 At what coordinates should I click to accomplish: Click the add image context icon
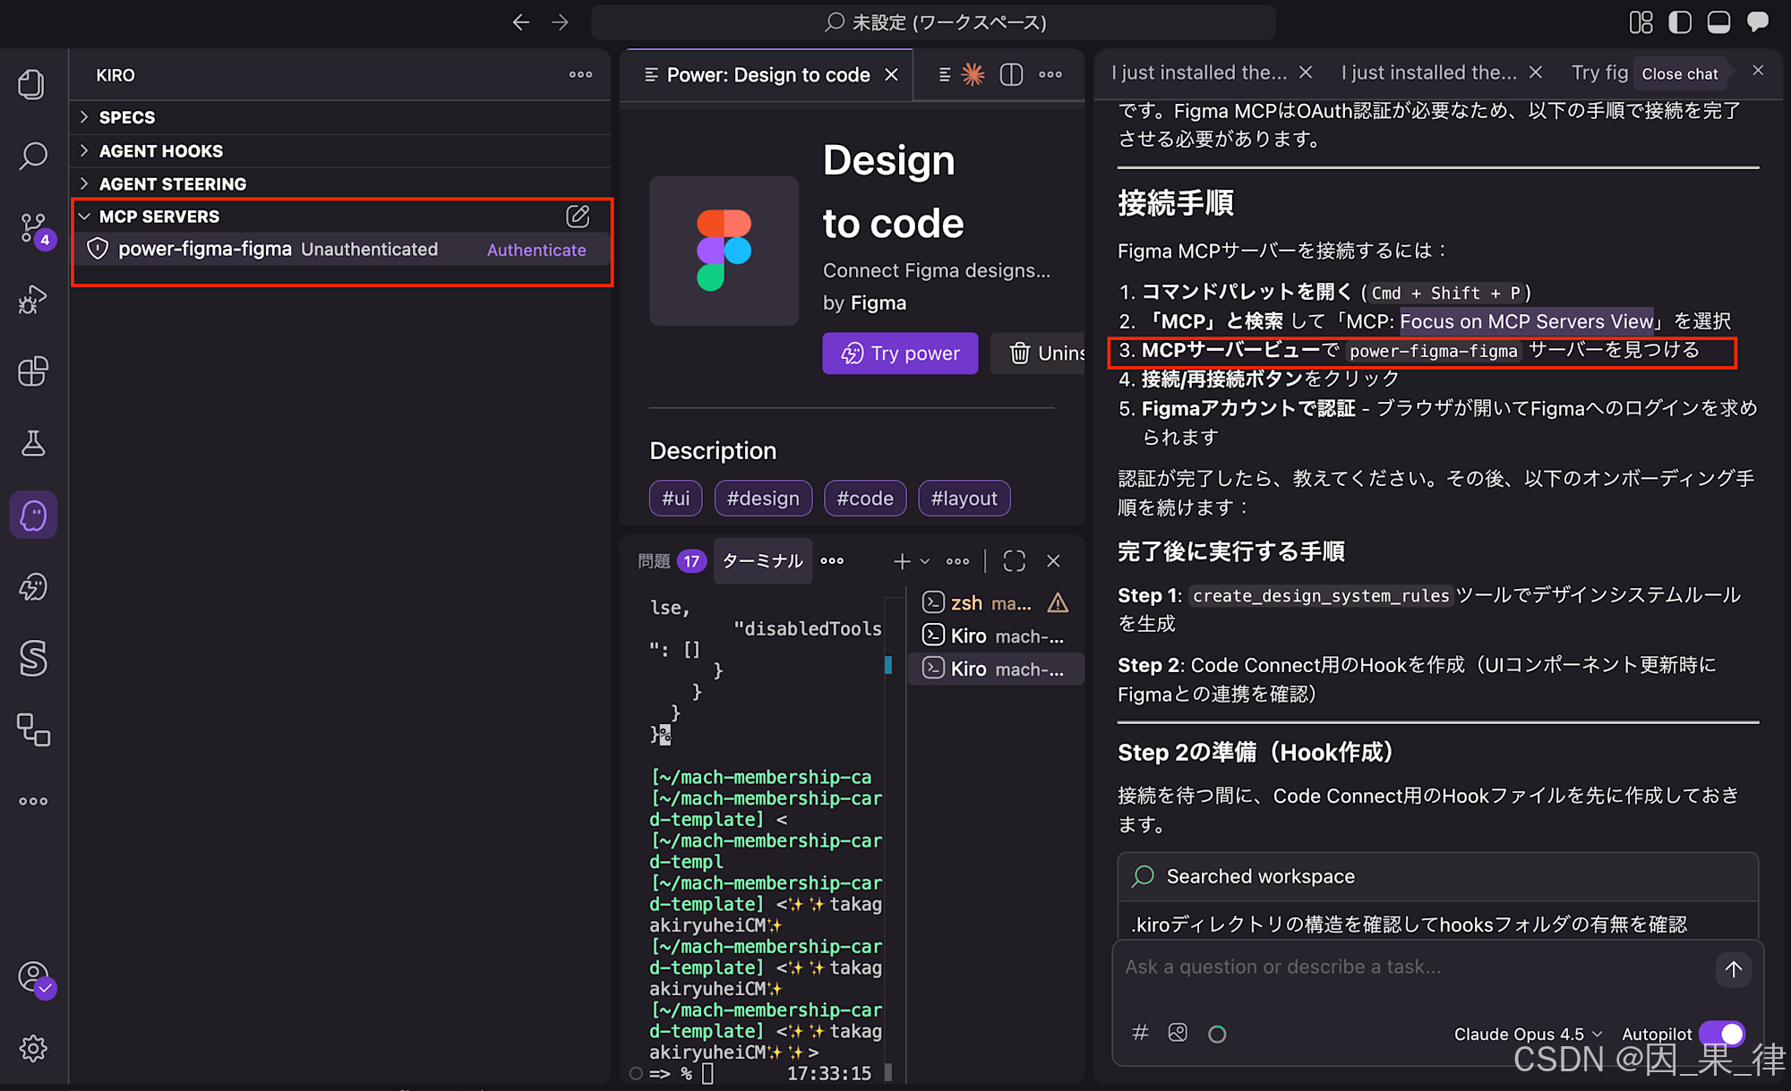point(1178,1033)
